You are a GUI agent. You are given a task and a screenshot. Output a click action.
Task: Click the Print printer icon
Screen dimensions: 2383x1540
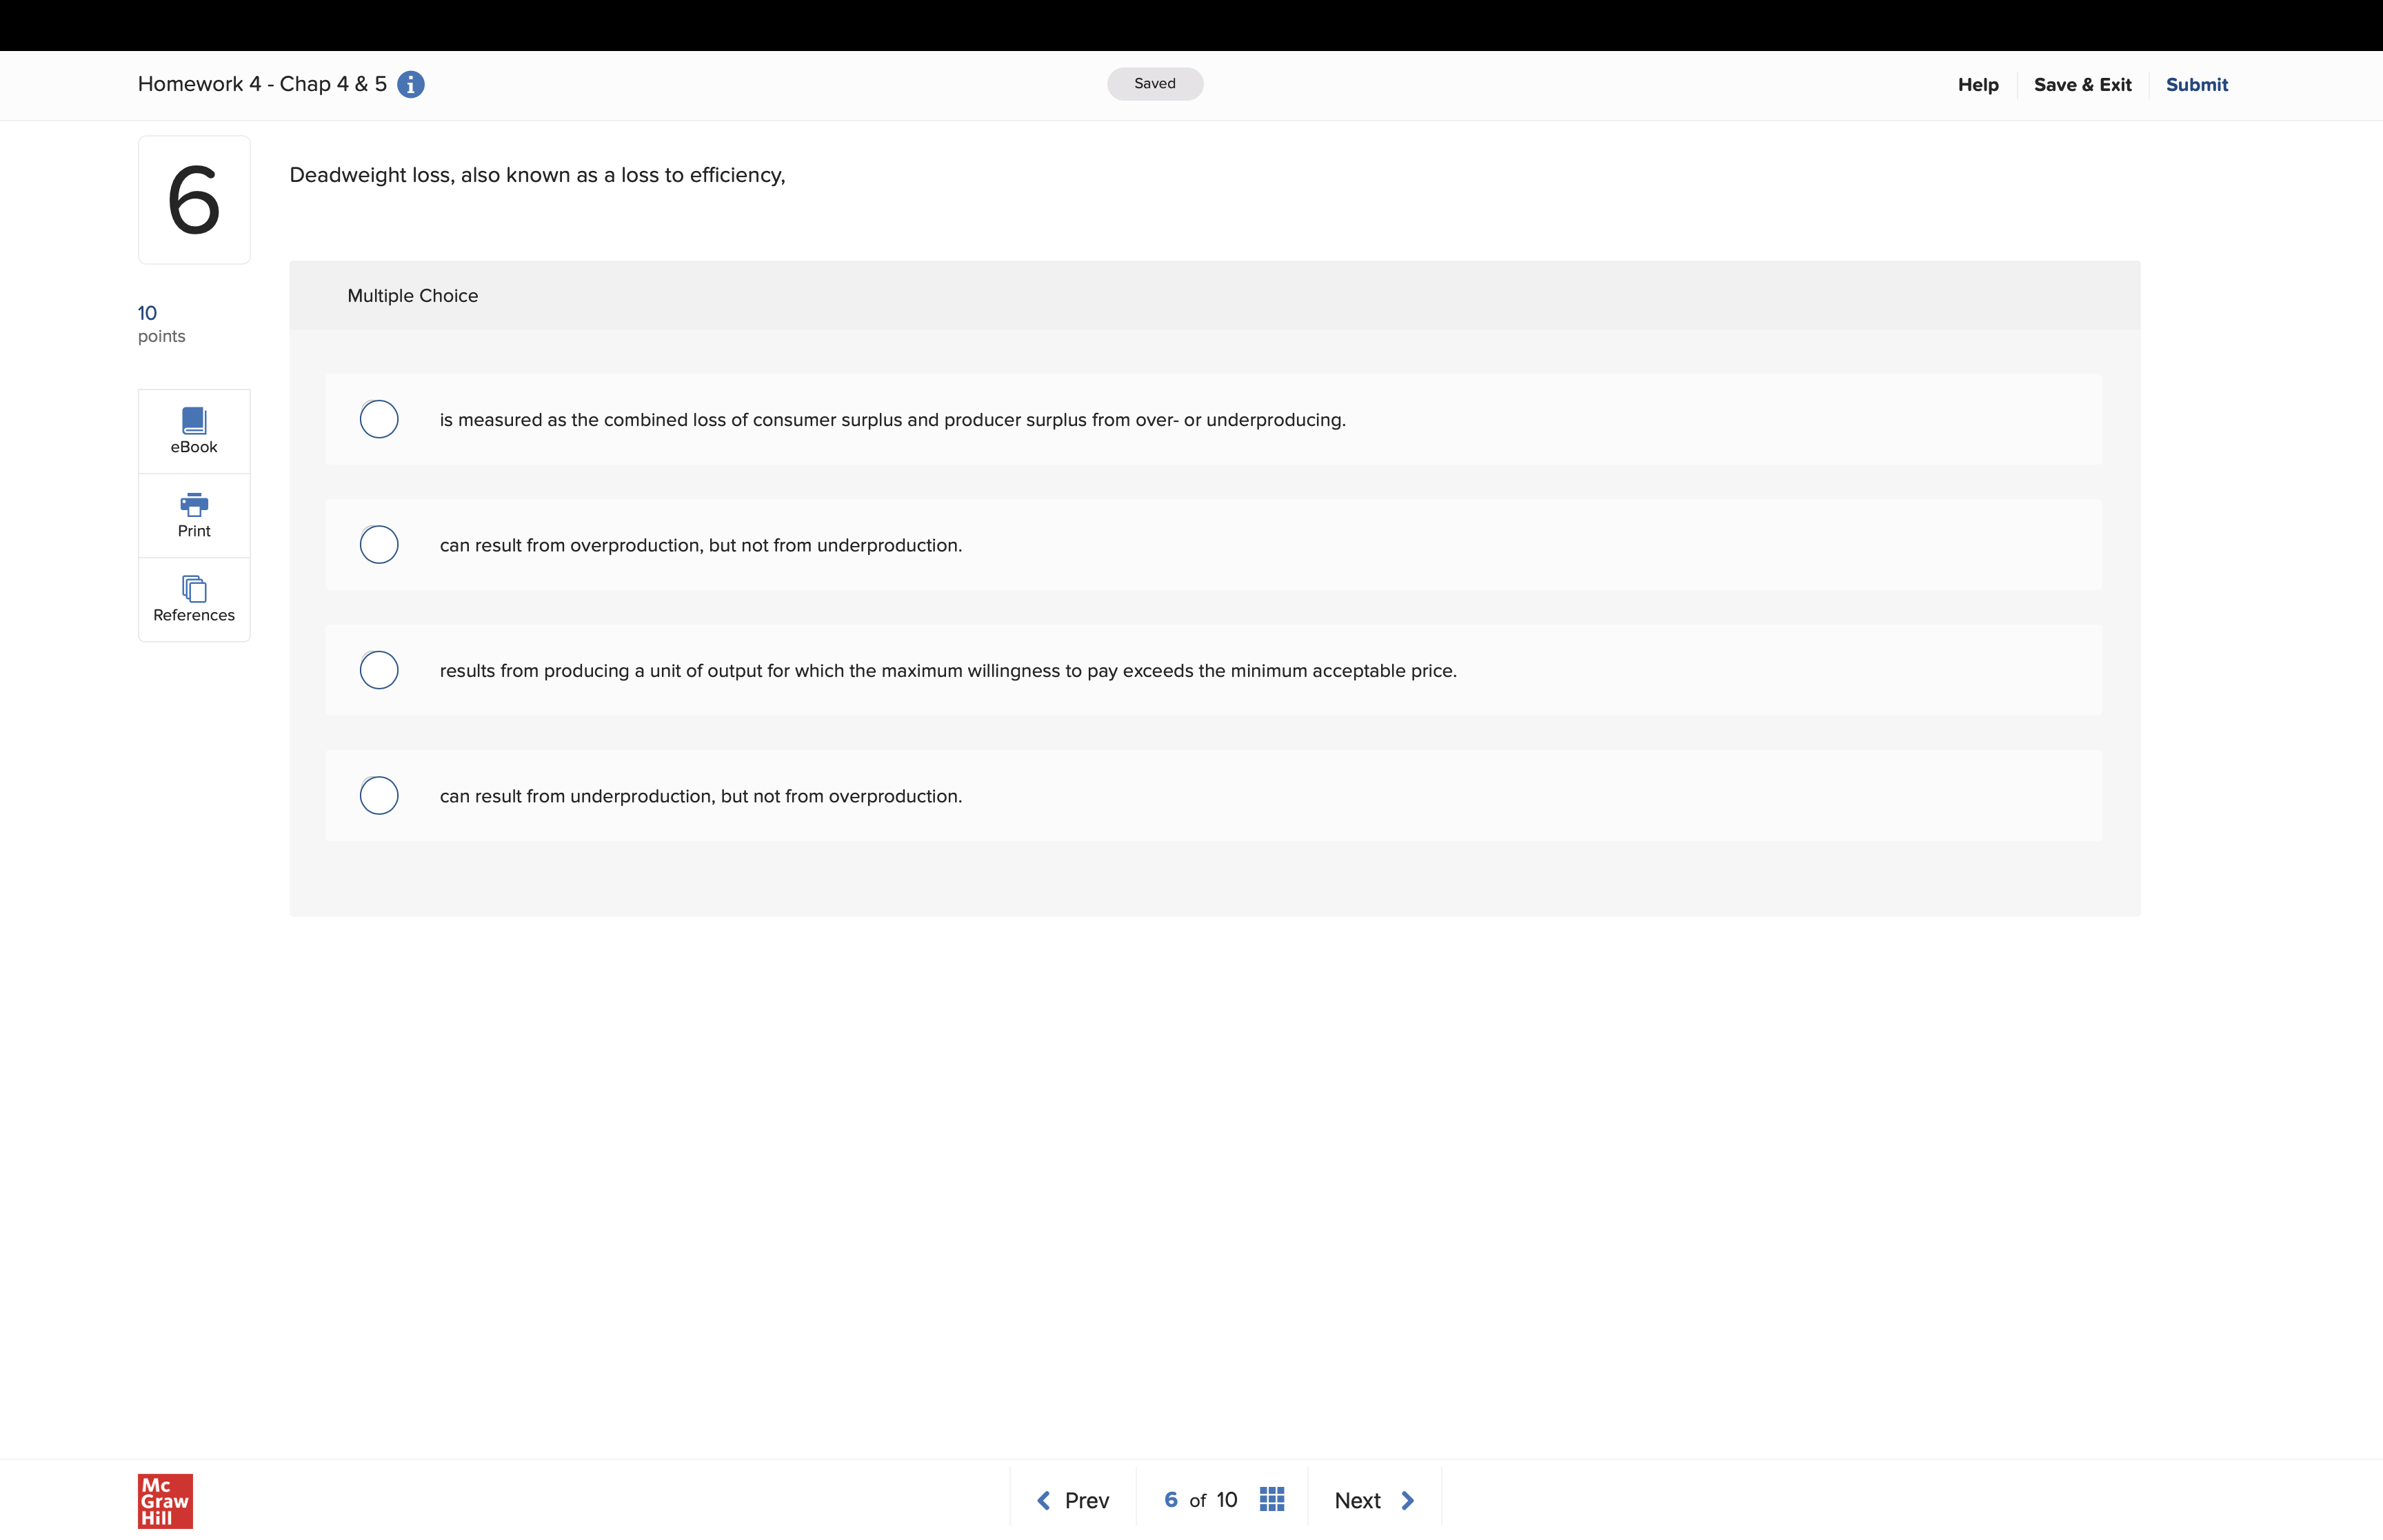[194, 504]
